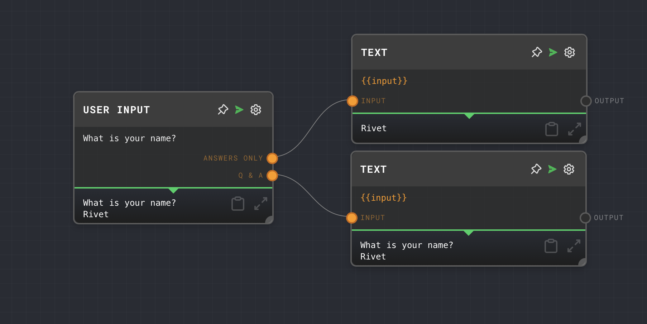Screen dimensions: 647x324
Task: Select the upper Text node title
Action: [x=374, y=52]
